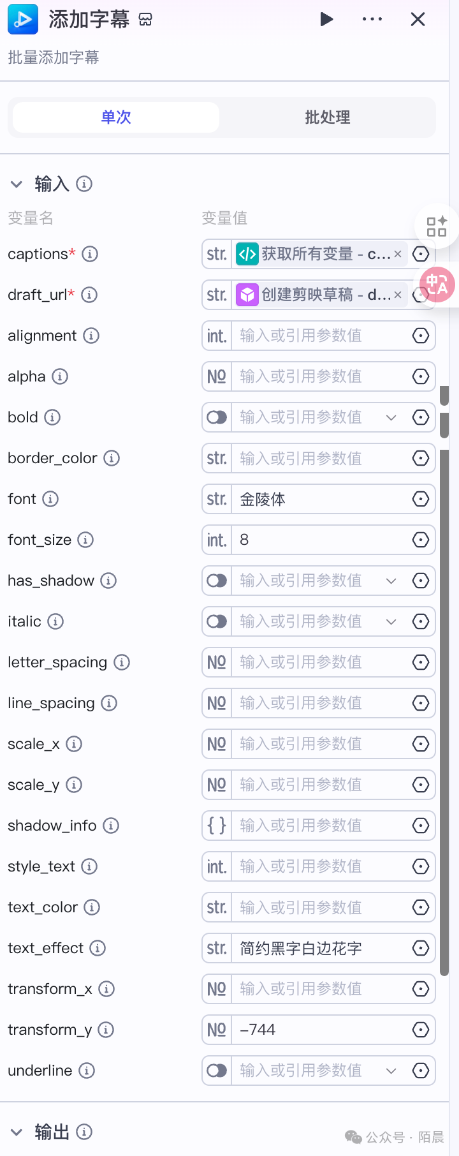Open the floating translate icon

point(437,285)
